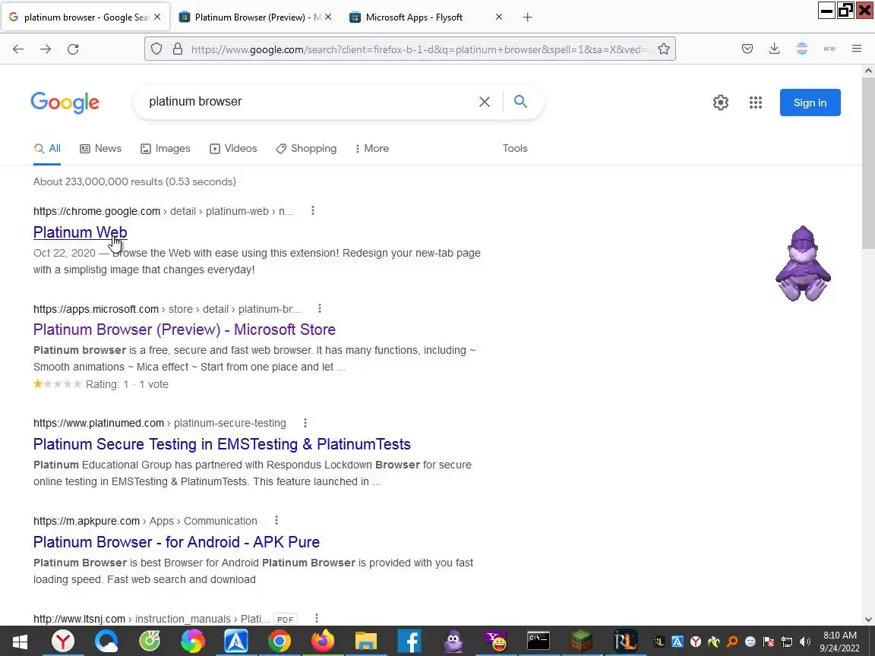Switch to the Videos results tab

click(x=233, y=148)
